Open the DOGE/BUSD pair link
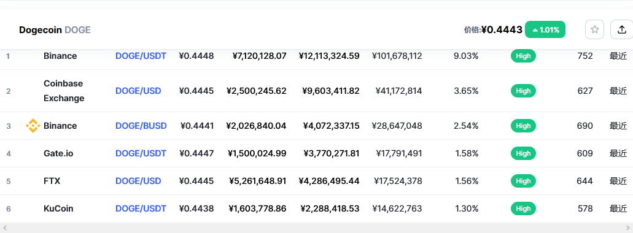The width and height of the screenshot is (633, 233). [141, 126]
